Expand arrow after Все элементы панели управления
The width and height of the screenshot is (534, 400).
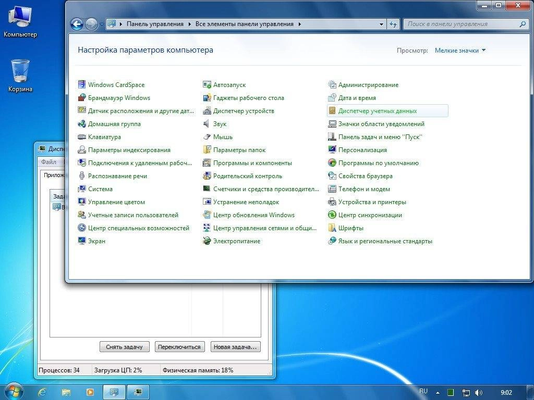pos(299,24)
